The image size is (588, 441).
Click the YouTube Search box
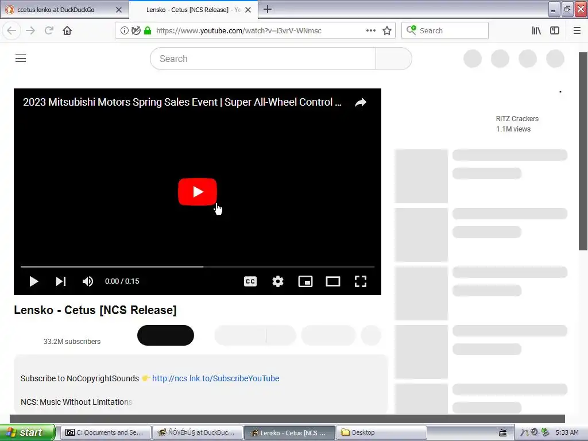click(x=263, y=59)
